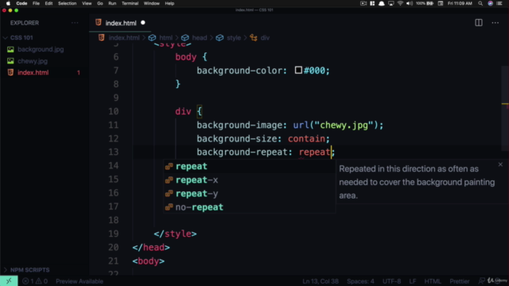
Task: Click Prettier in status bar
Action: [x=460, y=281]
